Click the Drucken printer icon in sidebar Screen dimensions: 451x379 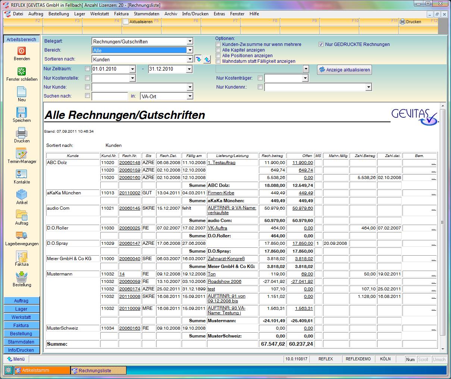click(x=22, y=133)
